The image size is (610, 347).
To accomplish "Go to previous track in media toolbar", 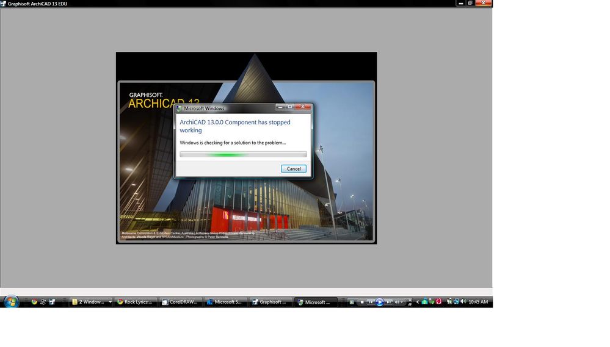I will coord(371,302).
